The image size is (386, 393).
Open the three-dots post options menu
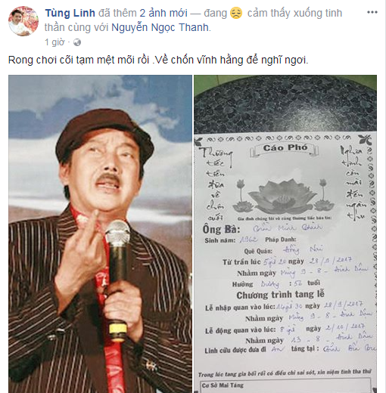(372, 12)
